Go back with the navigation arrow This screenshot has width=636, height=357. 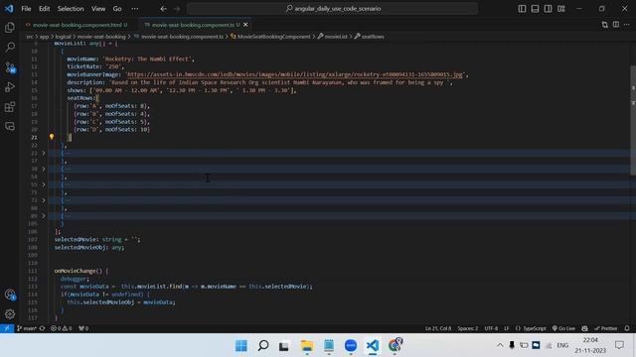click(163, 9)
